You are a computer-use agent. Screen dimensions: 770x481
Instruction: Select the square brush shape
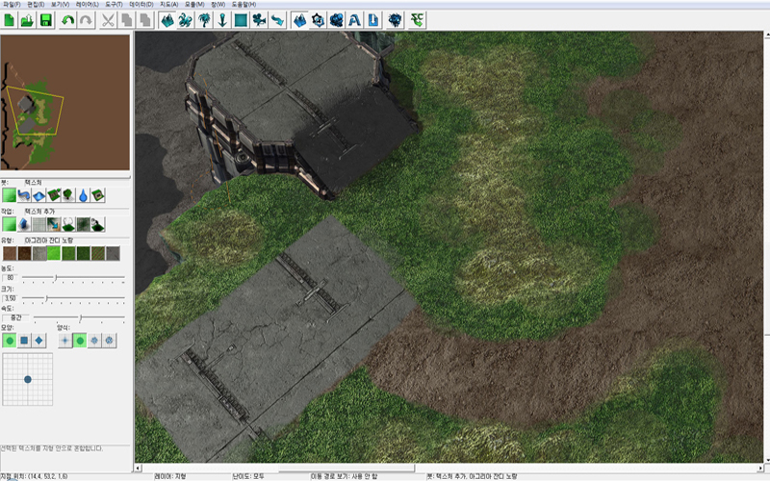tap(24, 341)
